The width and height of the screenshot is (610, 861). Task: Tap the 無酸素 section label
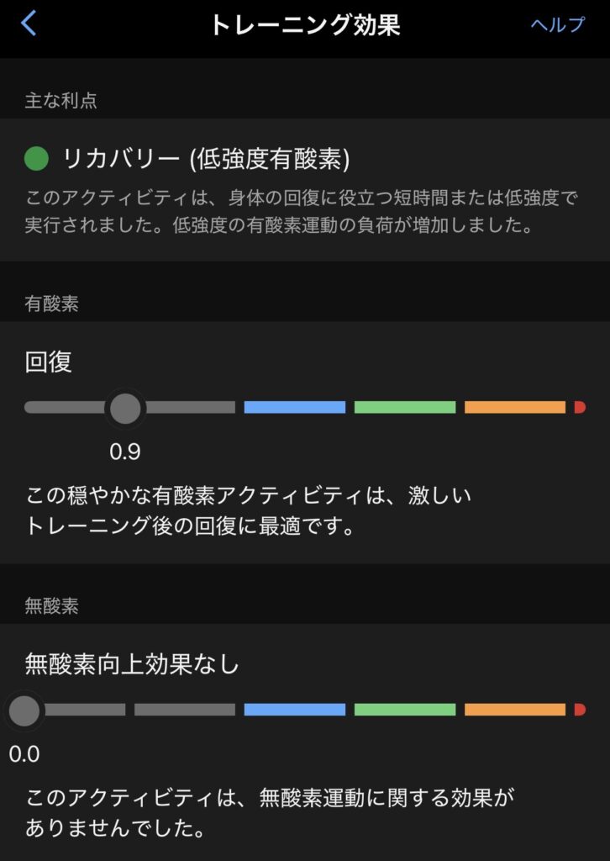click(52, 605)
